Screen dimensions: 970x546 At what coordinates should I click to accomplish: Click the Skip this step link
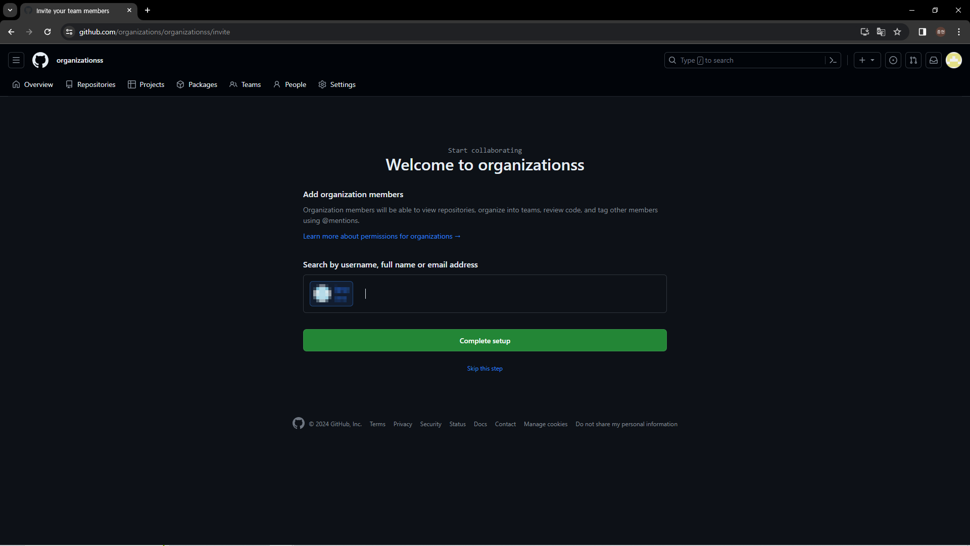[484, 369]
